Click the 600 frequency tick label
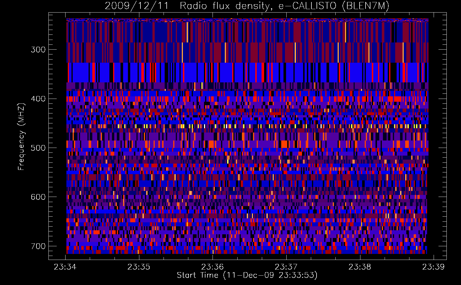The height and width of the screenshot is (285, 461). [x=38, y=197]
